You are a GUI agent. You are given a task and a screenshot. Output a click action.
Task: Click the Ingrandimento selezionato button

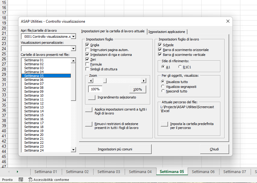[92, 97]
